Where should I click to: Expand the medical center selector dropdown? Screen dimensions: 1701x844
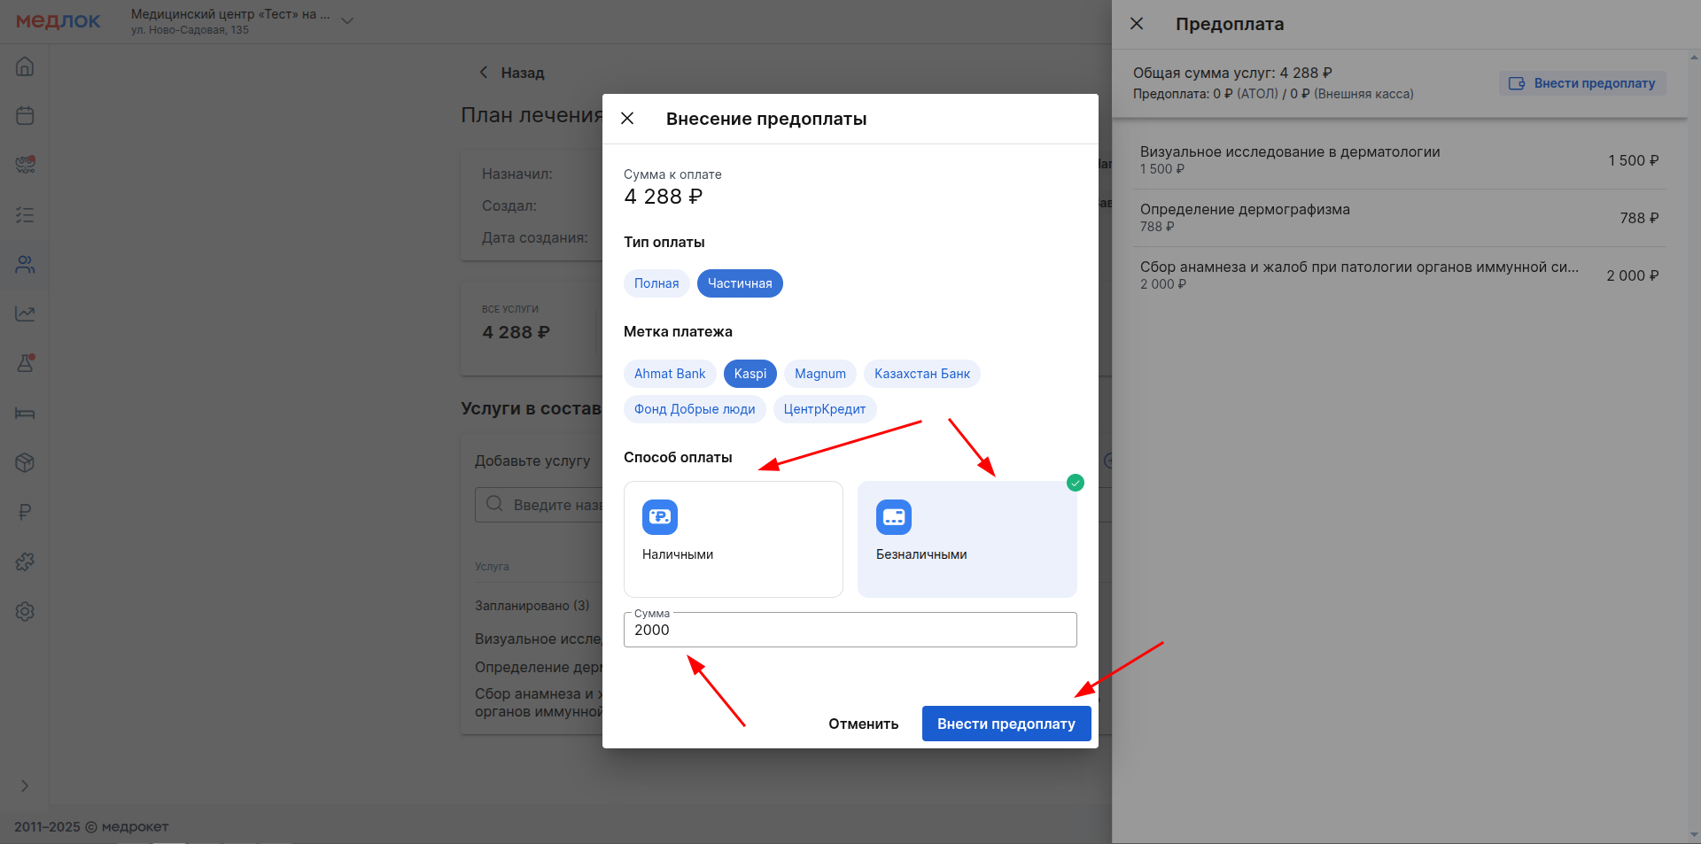pyautogui.click(x=347, y=21)
